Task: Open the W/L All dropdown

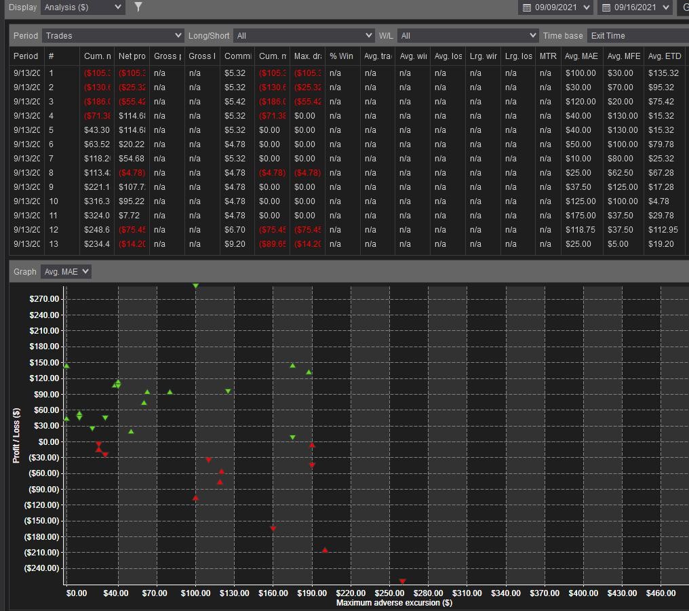Action: click(467, 35)
